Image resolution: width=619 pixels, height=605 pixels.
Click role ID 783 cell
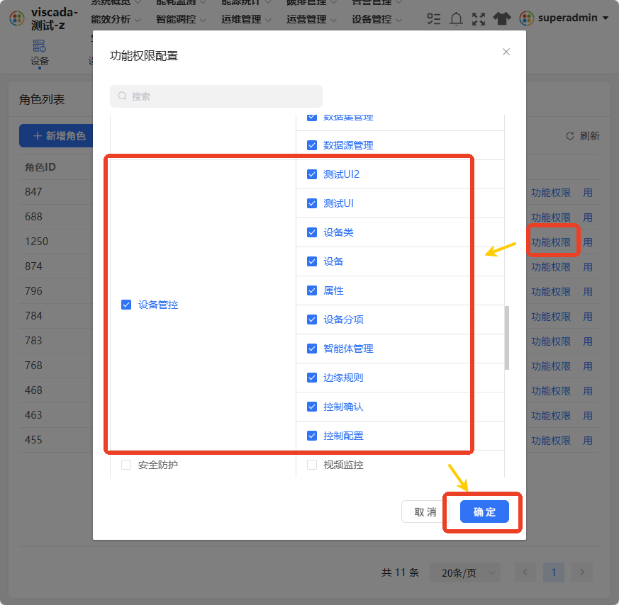[x=33, y=341]
